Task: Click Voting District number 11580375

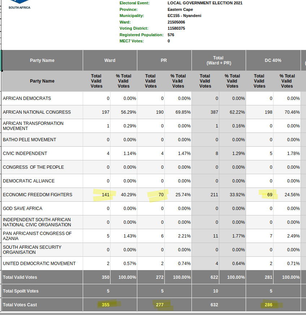Action: point(176,28)
